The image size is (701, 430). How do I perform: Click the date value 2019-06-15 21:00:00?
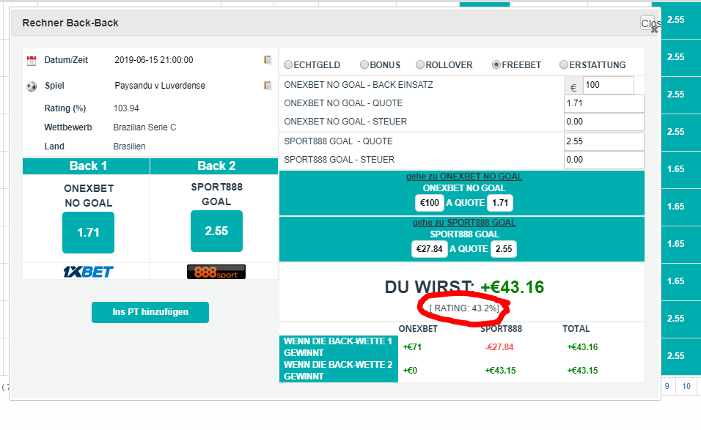coord(154,60)
